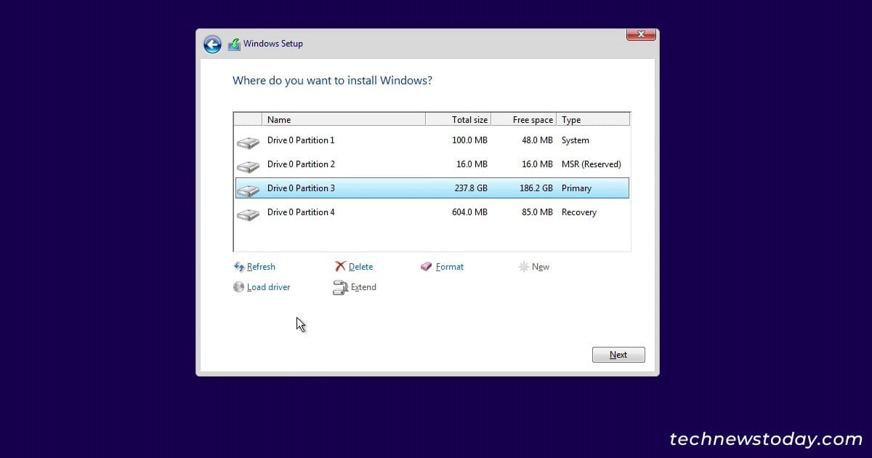Click the back arrow icon in Windows Setup
Image resolution: width=872 pixels, height=458 pixels.
[x=212, y=44]
